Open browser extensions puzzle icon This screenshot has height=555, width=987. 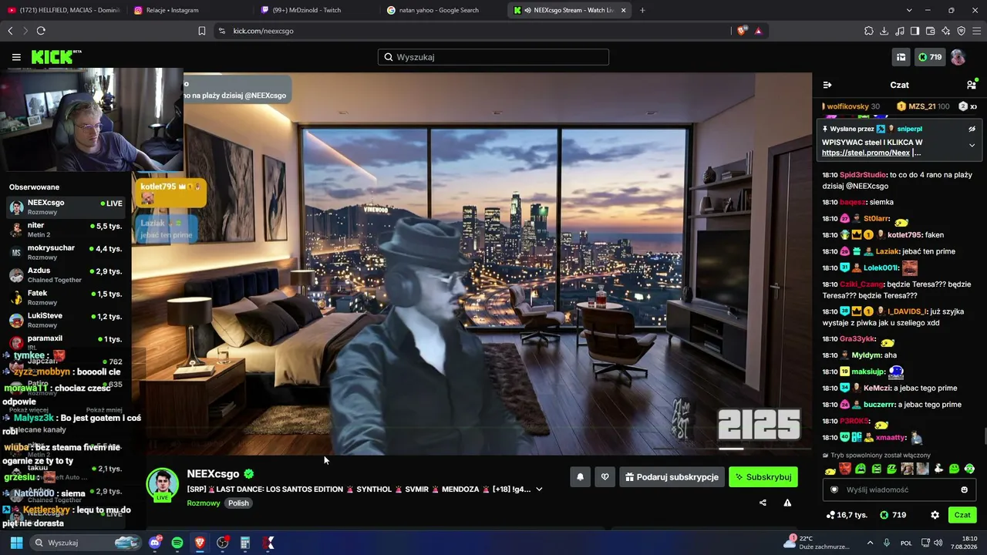(x=869, y=31)
